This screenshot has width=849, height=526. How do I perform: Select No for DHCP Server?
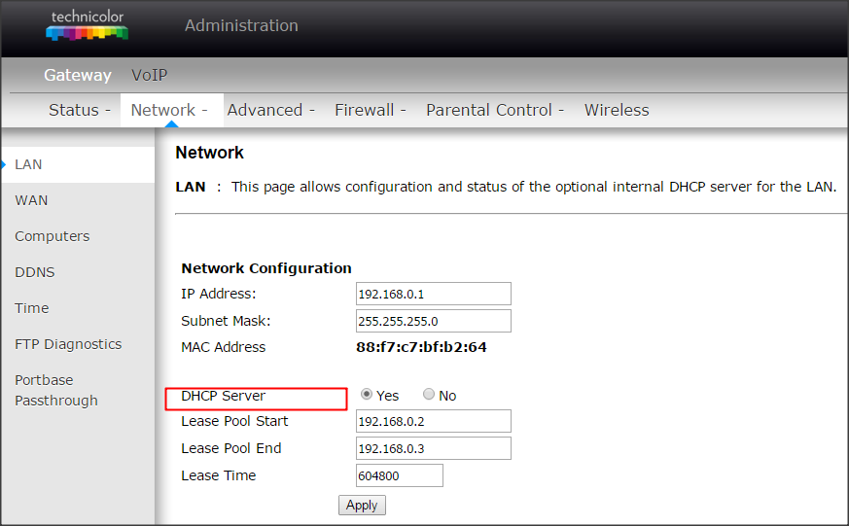tap(429, 395)
